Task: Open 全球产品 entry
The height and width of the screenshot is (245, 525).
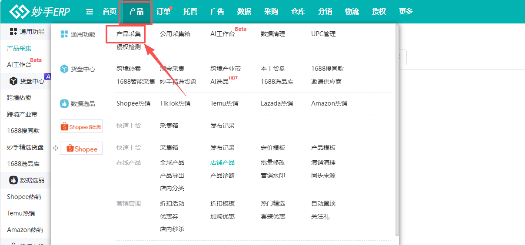Action: click(172, 162)
